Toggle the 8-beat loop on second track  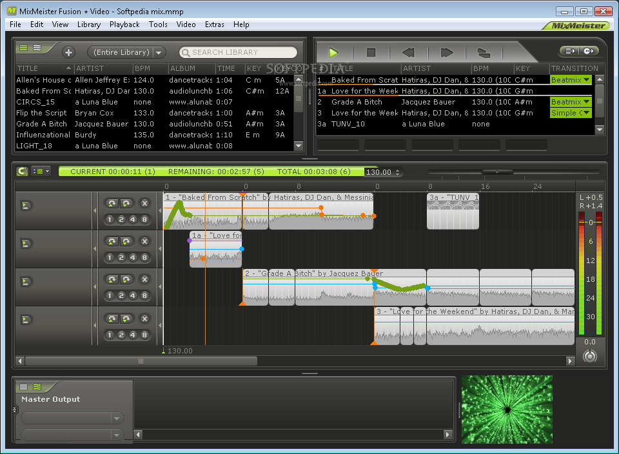(x=144, y=257)
